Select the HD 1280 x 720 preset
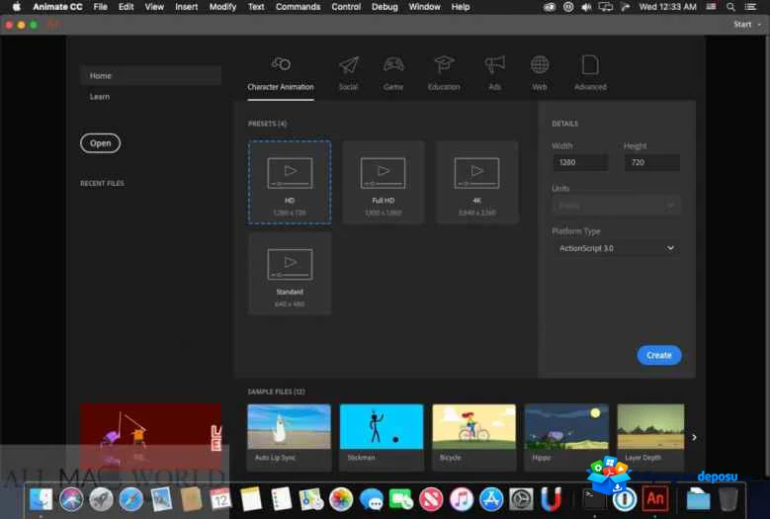The image size is (770, 519). 290,182
